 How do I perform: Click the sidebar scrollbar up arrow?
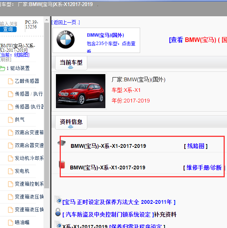pos(46,20)
